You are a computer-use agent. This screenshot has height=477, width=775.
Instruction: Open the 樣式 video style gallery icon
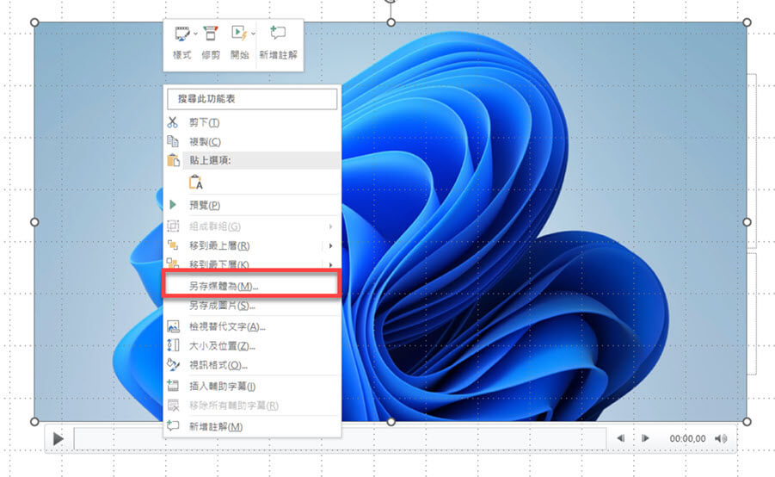[181, 34]
